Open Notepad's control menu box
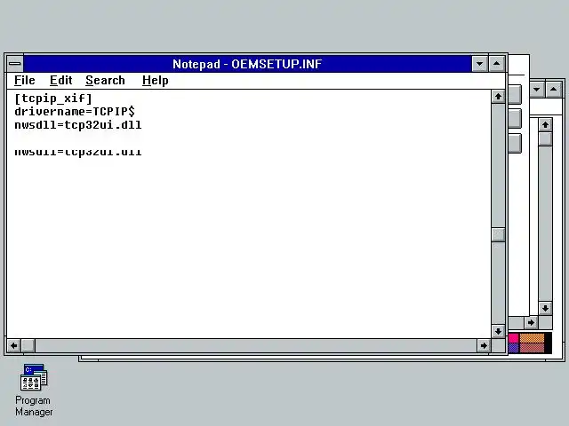 pos(15,64)
